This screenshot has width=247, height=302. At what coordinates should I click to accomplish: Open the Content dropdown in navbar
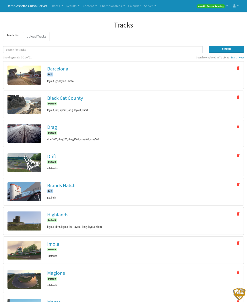[x=90, y=6]
